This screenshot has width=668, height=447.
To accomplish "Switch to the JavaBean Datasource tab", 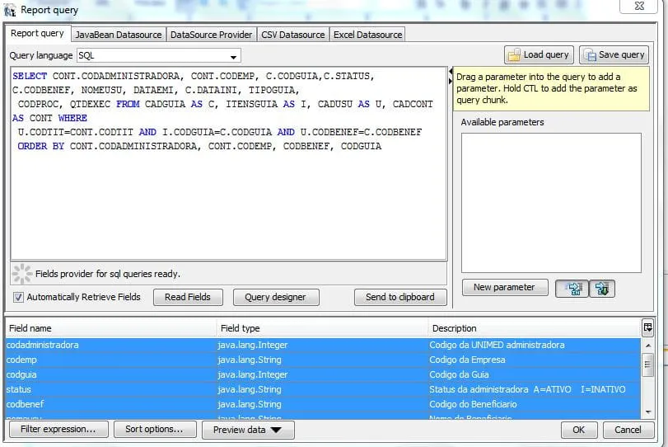I will click(119, 35).
